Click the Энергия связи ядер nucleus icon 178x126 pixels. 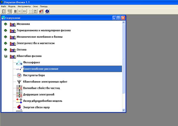(19, 107)
